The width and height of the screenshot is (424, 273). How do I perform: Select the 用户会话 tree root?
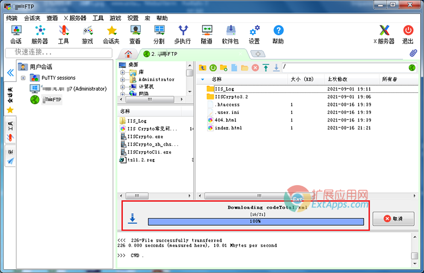pyautogui.click(x=35, y=67)
